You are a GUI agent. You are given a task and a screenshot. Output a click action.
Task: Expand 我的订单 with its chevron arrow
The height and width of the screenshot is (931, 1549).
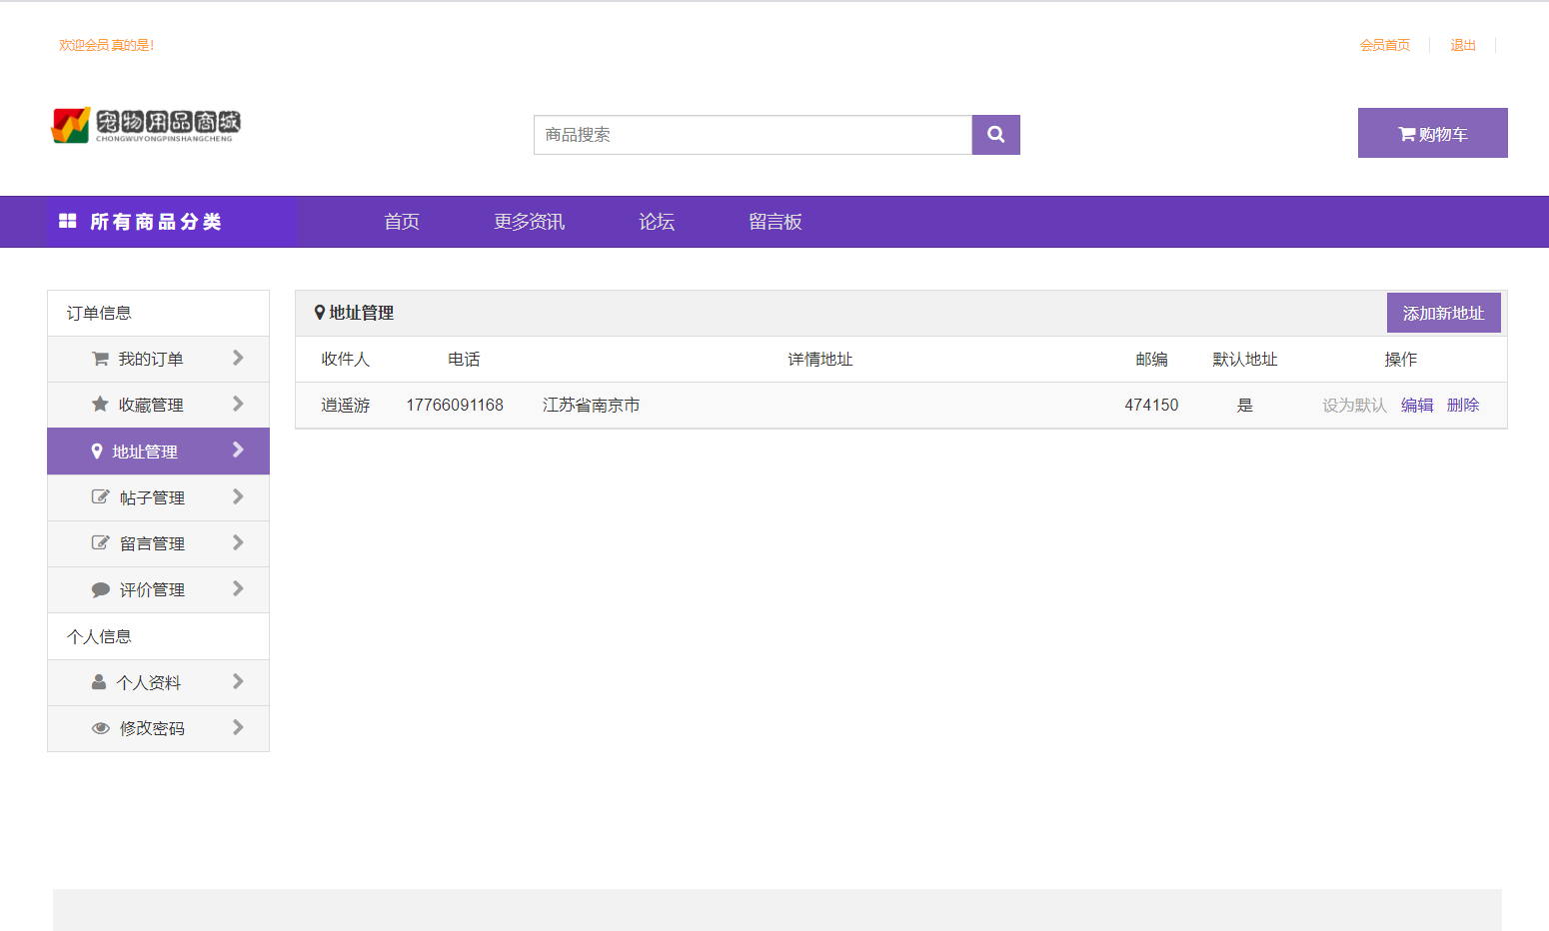[238, 358]
